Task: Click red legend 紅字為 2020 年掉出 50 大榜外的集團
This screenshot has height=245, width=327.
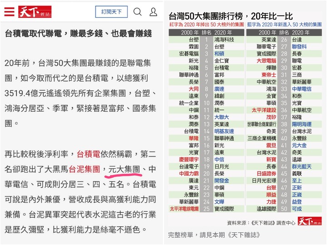Action: click(x=207, y=24)
